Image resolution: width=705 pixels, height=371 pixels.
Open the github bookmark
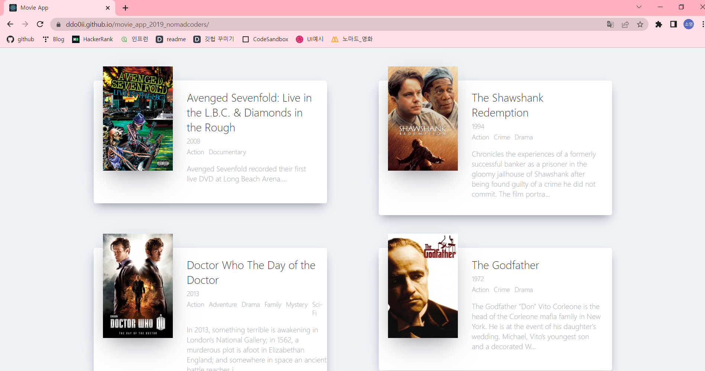(x=20, y=39)
